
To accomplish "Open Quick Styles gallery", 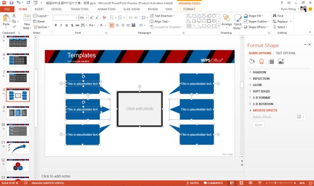I will point(237,22).
